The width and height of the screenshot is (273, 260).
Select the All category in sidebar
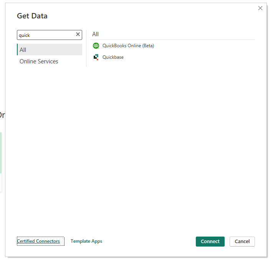(x=50, y=50)
